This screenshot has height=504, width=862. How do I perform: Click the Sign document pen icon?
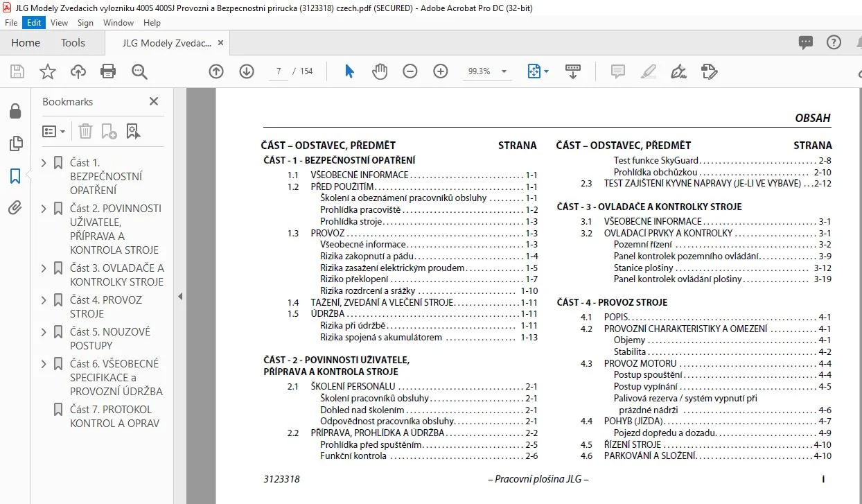click(678, 71)
